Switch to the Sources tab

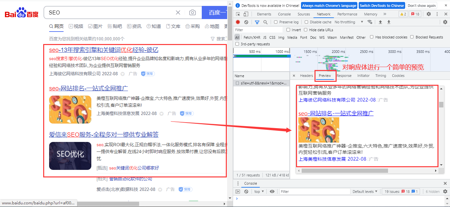pyautogui.click(x=304, y=14)
